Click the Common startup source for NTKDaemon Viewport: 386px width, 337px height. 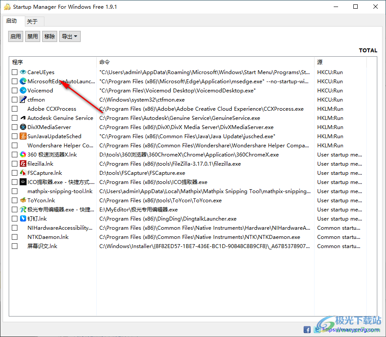click(x=339, y=237)
